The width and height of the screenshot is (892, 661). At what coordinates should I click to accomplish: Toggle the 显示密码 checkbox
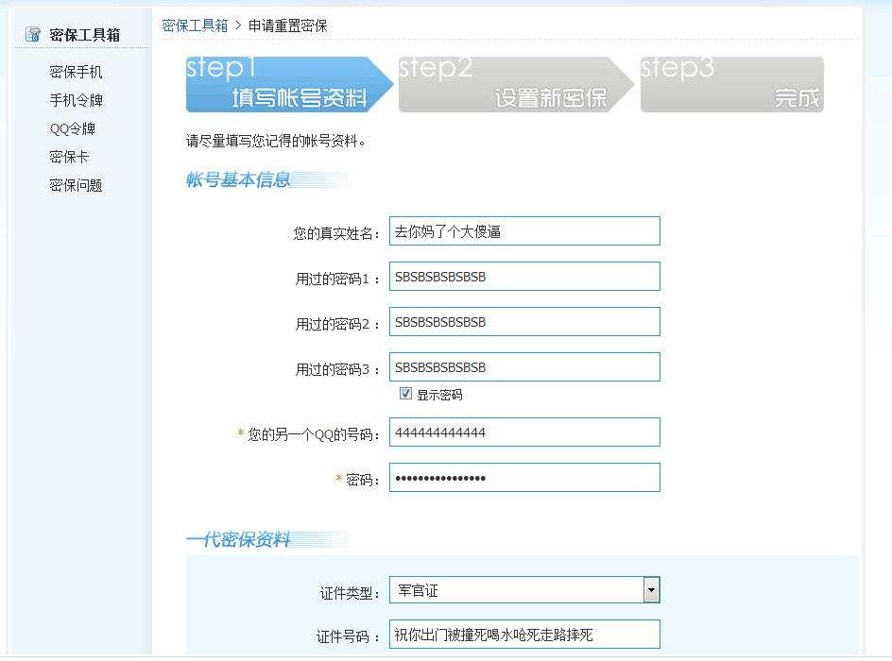tap(406, 394)
